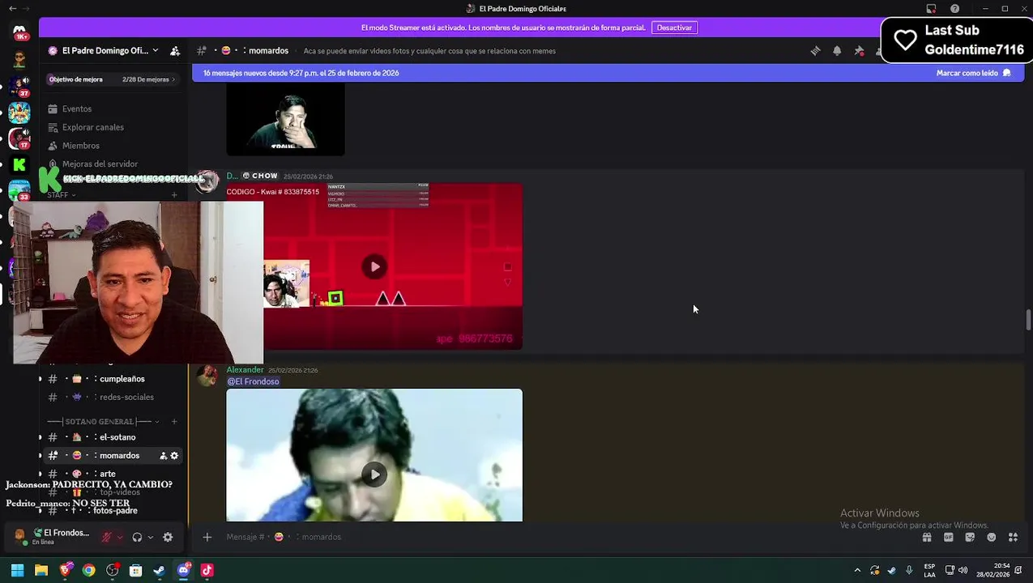
Task: Create channel in STAFF category
Action: (x=174, y=195)
